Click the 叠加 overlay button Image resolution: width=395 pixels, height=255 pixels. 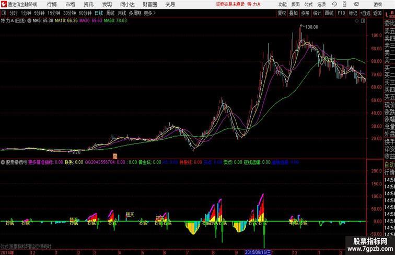point(294,13)
